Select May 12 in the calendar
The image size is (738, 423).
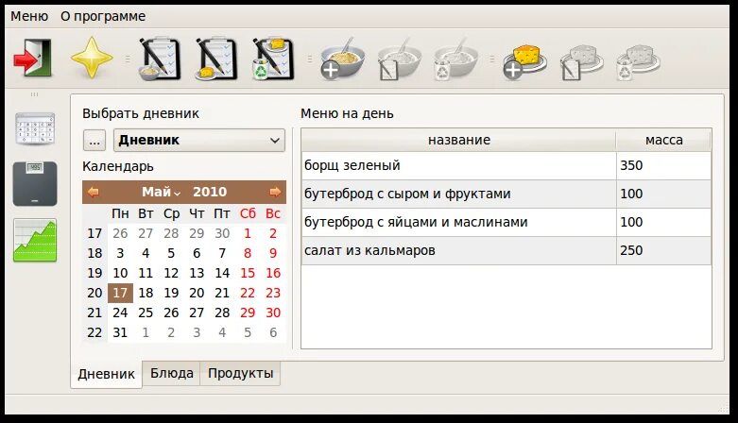point(171,273)
